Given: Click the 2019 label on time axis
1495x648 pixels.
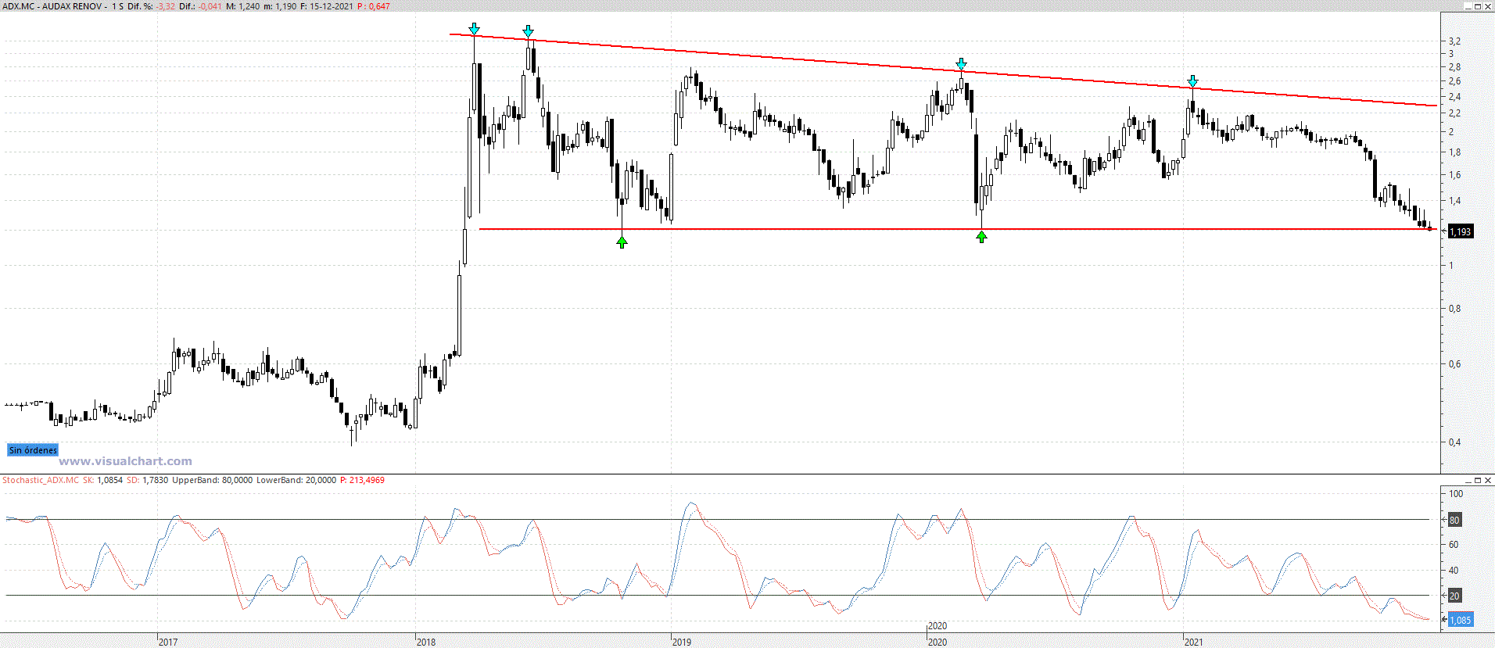Looking at the screenshot, I should pyautogui.click(x=682, y=642).
